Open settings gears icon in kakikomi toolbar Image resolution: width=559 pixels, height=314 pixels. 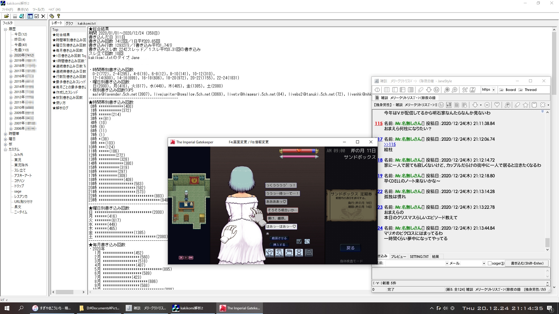click(52, 16)
